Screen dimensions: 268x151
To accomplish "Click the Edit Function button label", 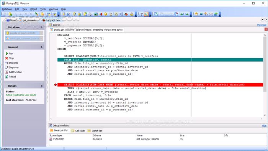I will (x=16, y=72).
